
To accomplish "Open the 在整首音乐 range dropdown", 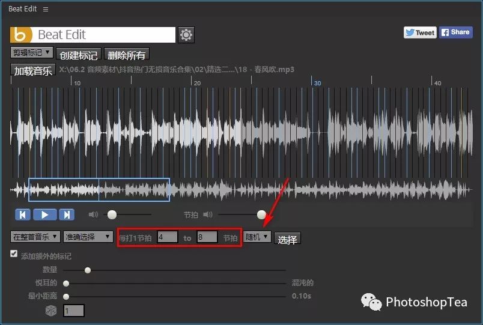I will [35, 237].
